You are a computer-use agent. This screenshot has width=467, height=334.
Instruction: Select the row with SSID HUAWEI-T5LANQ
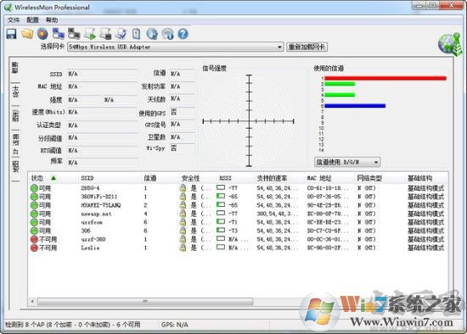pyautogui.click(x=238, y=205)
